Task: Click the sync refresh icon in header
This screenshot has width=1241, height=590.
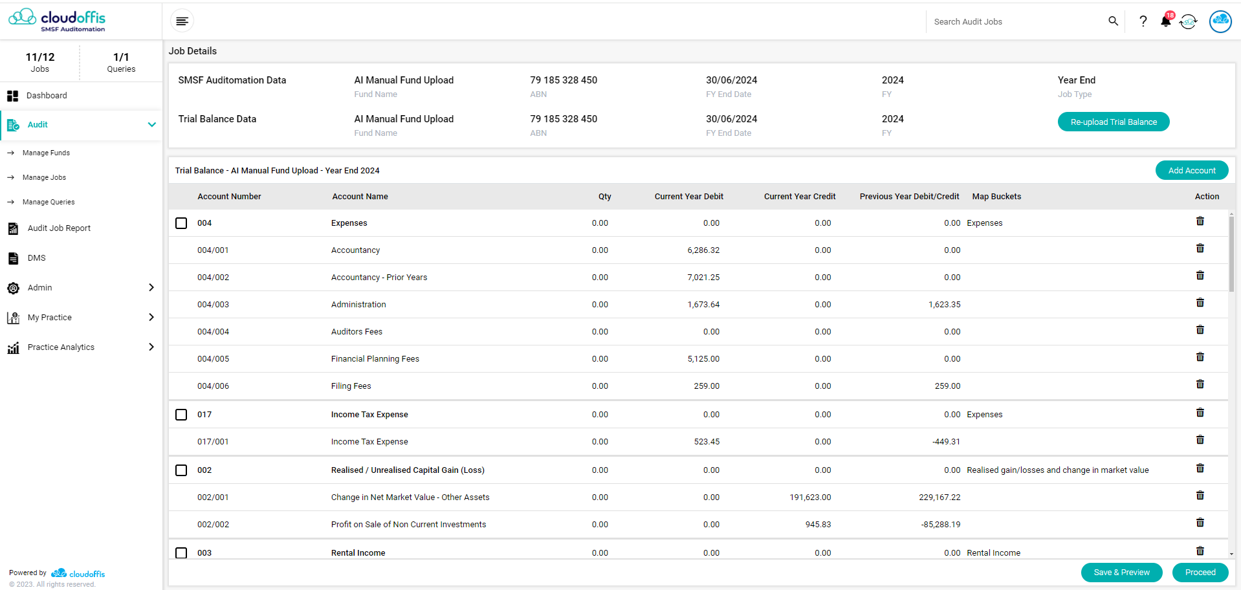Action: coord(1188,22)
